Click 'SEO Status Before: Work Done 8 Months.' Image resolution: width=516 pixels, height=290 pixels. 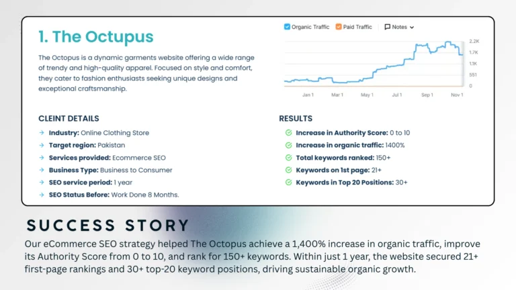(x=114, y=195)
